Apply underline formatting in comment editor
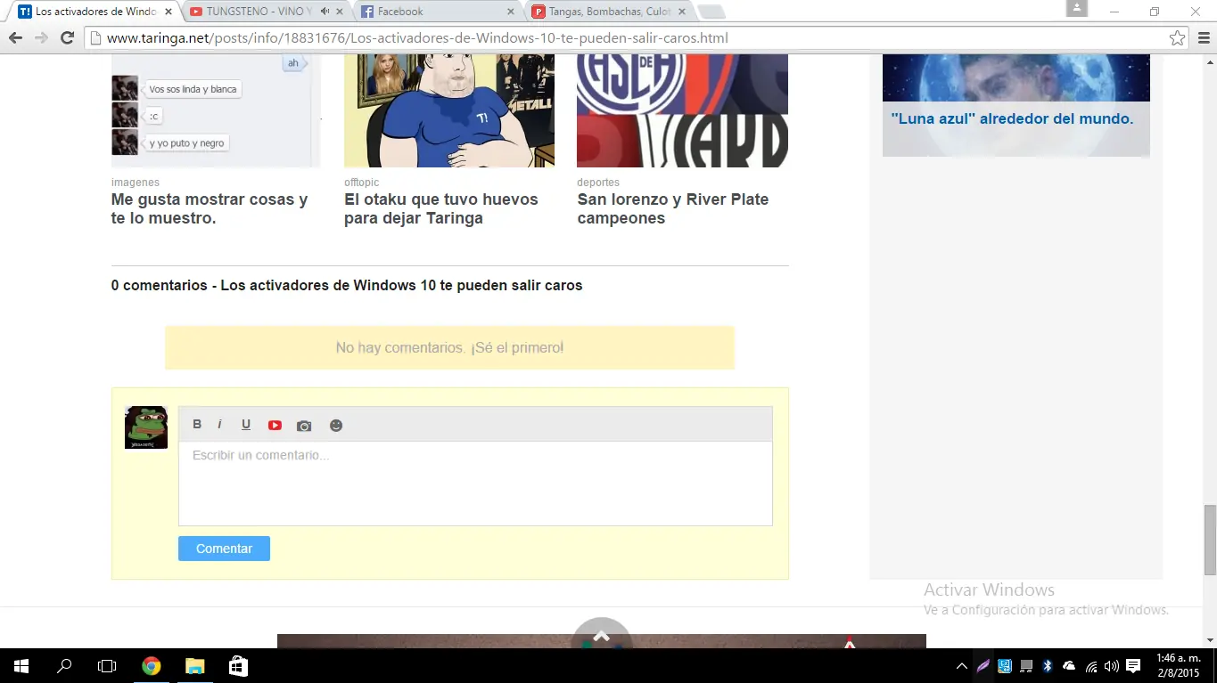 [246, 425]
